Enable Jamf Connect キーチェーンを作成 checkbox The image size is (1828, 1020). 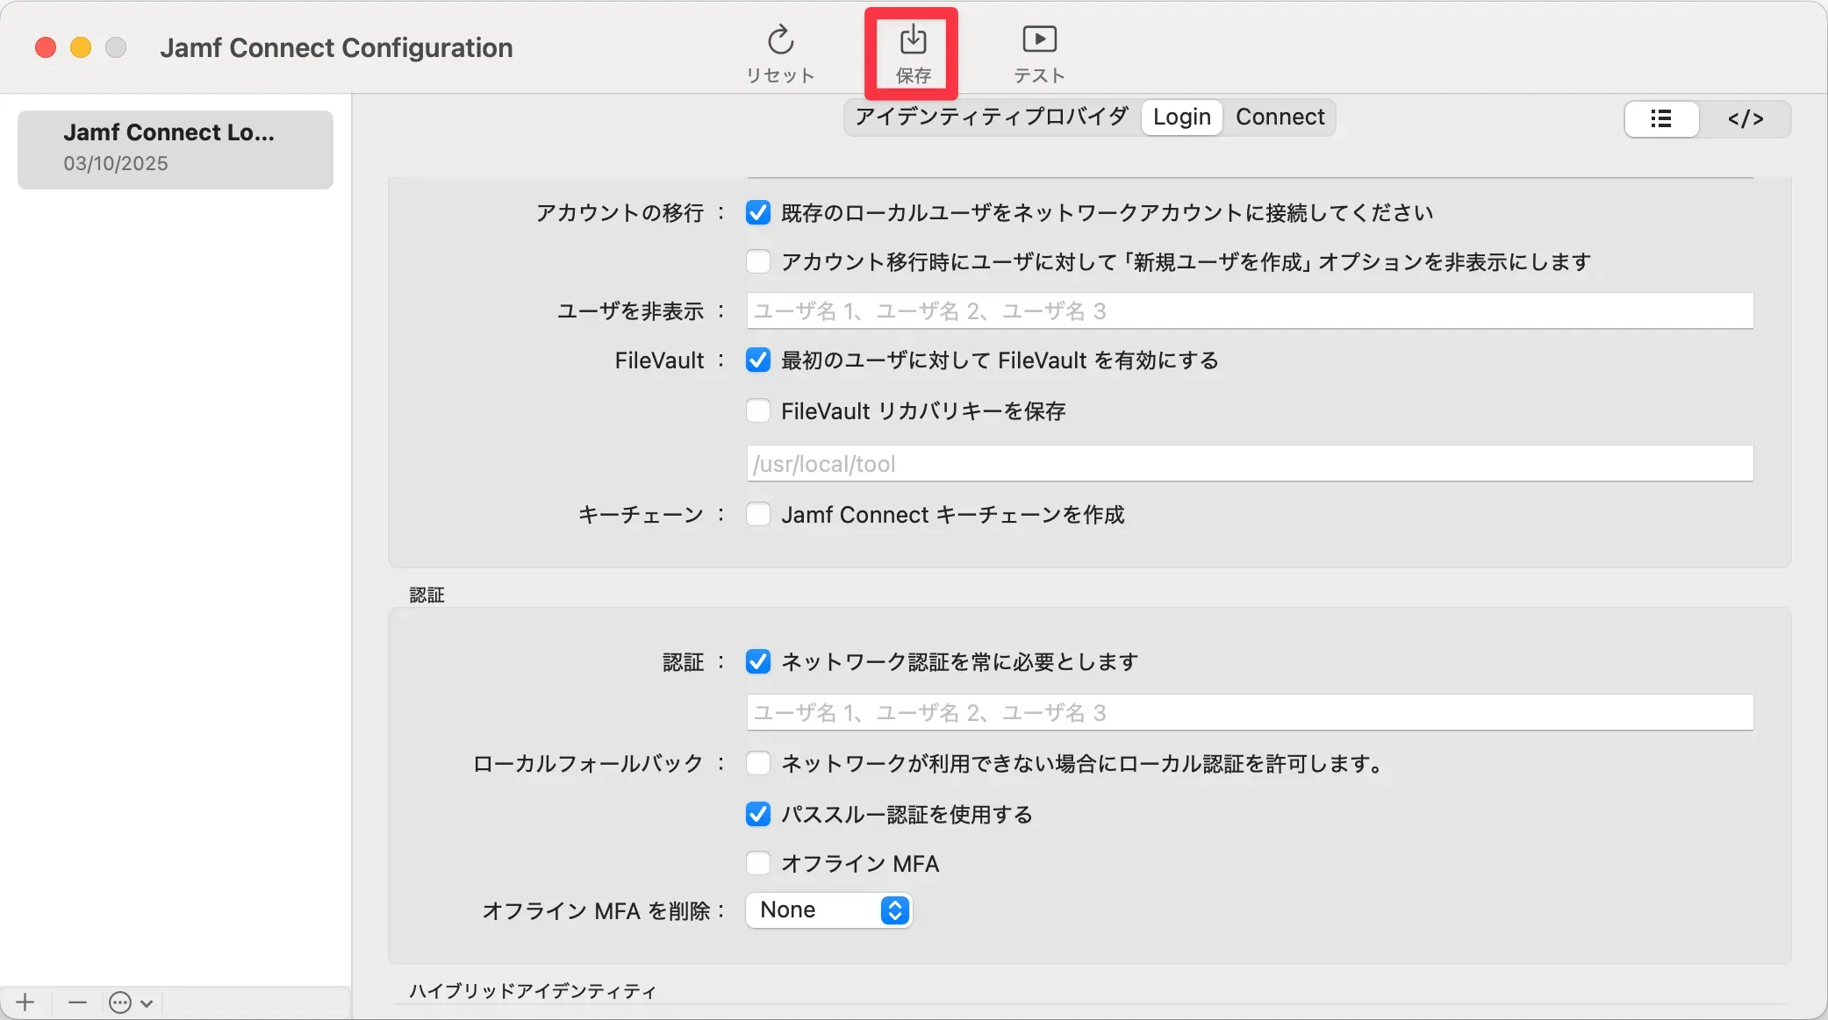point(758,514)
